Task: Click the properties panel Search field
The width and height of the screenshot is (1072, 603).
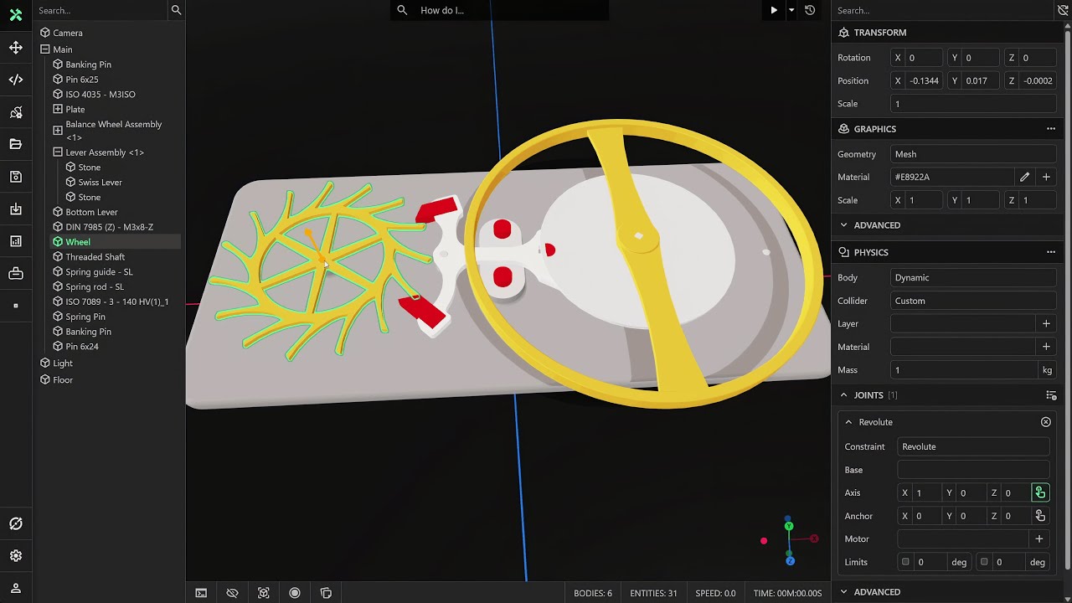Action: pos(944,10)
